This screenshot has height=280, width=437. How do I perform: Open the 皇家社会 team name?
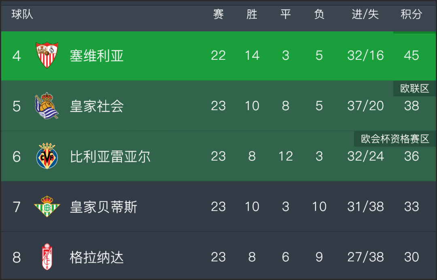[96, 106]
